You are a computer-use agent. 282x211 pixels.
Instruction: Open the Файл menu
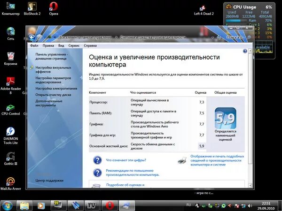click(x=34, y=45)
